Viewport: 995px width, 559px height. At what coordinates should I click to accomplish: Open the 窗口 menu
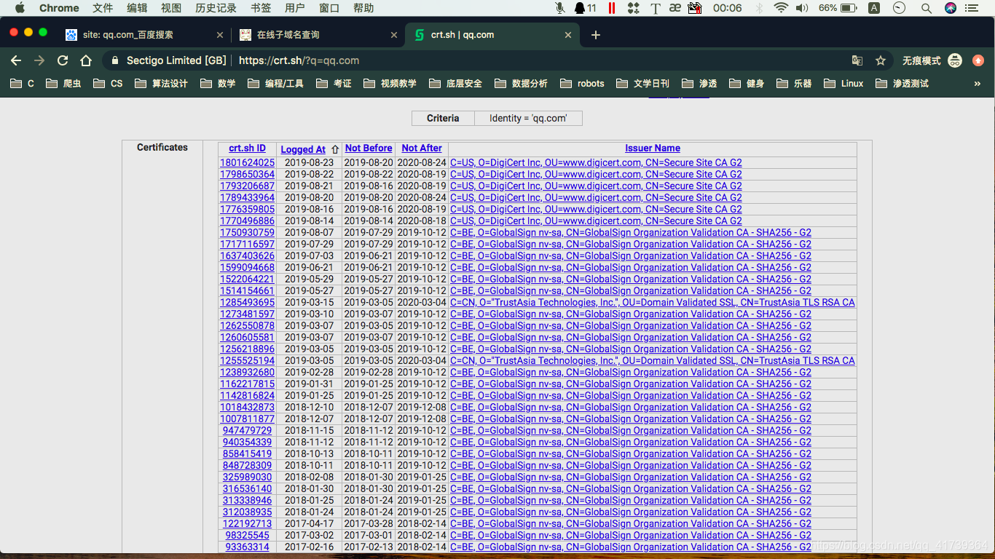point(329,8)
